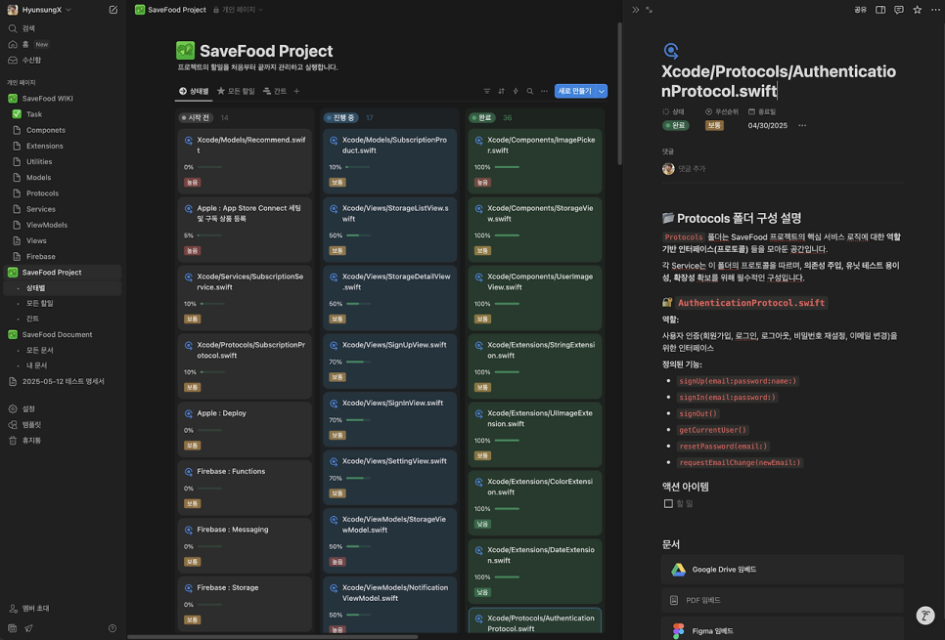Change the 보통 priority property in side panel
Screen dimensions: 945x640
coord(714,125)
